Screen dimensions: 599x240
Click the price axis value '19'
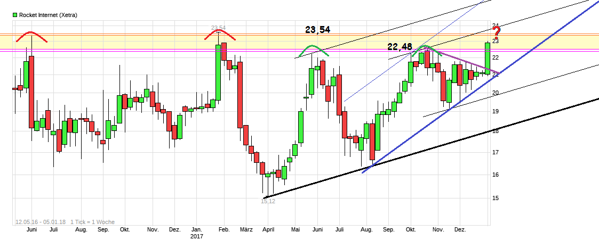coord(496,112)
